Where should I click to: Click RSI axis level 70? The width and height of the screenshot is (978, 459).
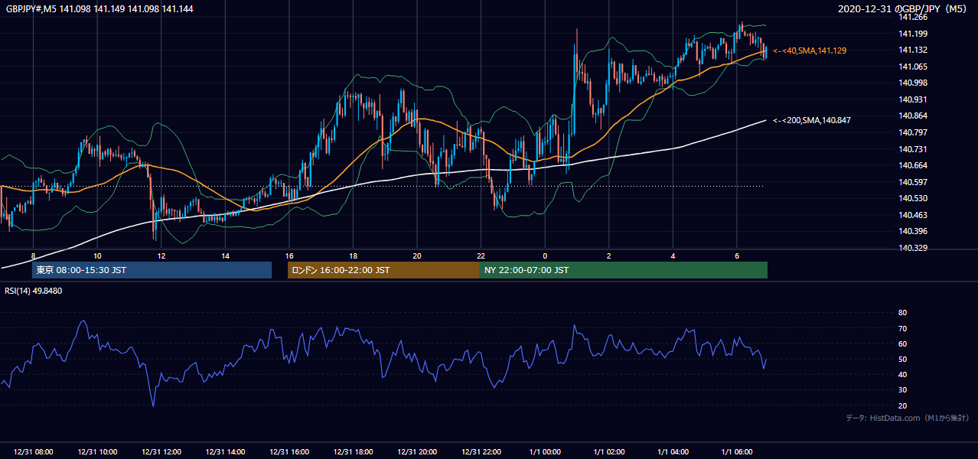(x=902, y=328)
